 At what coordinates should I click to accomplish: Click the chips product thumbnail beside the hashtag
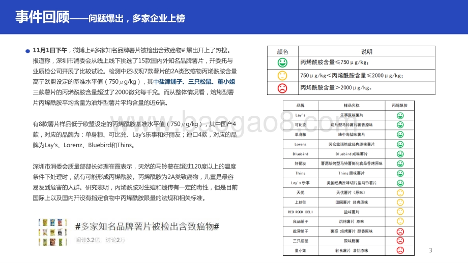tap(52, 233)
